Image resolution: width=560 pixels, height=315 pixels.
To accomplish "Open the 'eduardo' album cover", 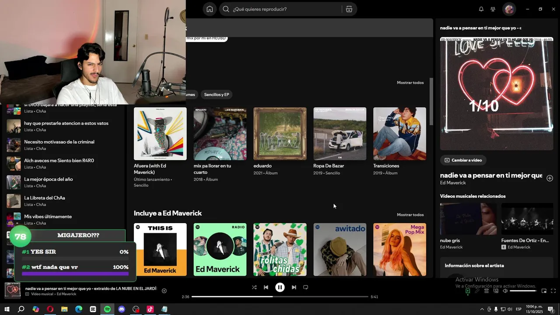I will pos(280,134).
